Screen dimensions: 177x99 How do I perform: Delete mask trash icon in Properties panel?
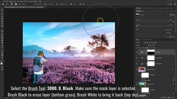[x=173, y=37]
